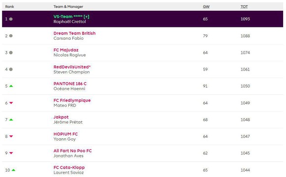Click the grey dot next to rank 4
The image size is (286, 177).
11,69
